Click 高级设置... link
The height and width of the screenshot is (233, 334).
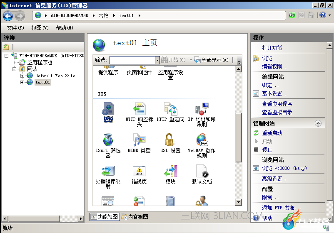[275, 179]
